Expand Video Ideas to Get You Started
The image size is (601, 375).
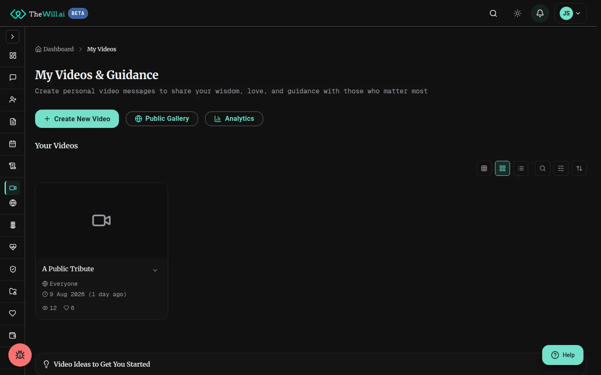[x=311, y=364]
